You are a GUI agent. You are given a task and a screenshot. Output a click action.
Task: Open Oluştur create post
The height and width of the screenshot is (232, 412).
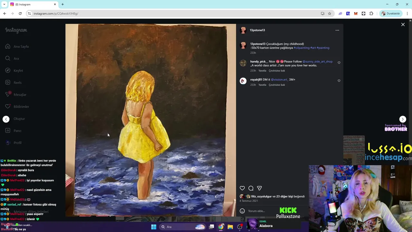point(15,119)
